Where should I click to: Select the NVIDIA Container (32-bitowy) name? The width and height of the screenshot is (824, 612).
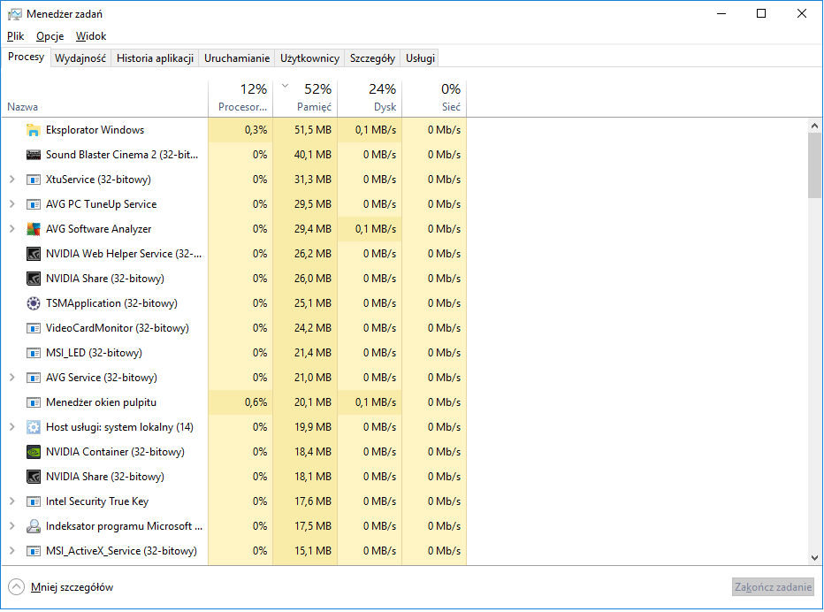pyautogui.click(x=115, y=452)
